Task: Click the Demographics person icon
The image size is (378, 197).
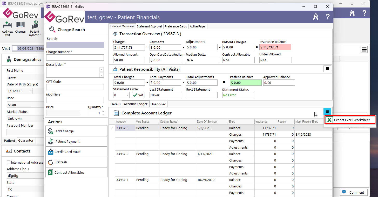Action: point(9,59)
